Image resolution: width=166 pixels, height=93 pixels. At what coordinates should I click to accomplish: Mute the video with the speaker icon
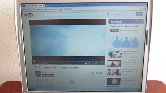click(x=40, y=63)
